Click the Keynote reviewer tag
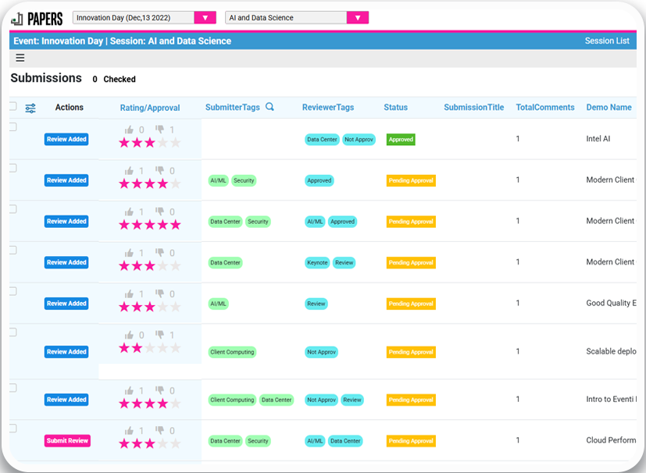 click(317, 262)
